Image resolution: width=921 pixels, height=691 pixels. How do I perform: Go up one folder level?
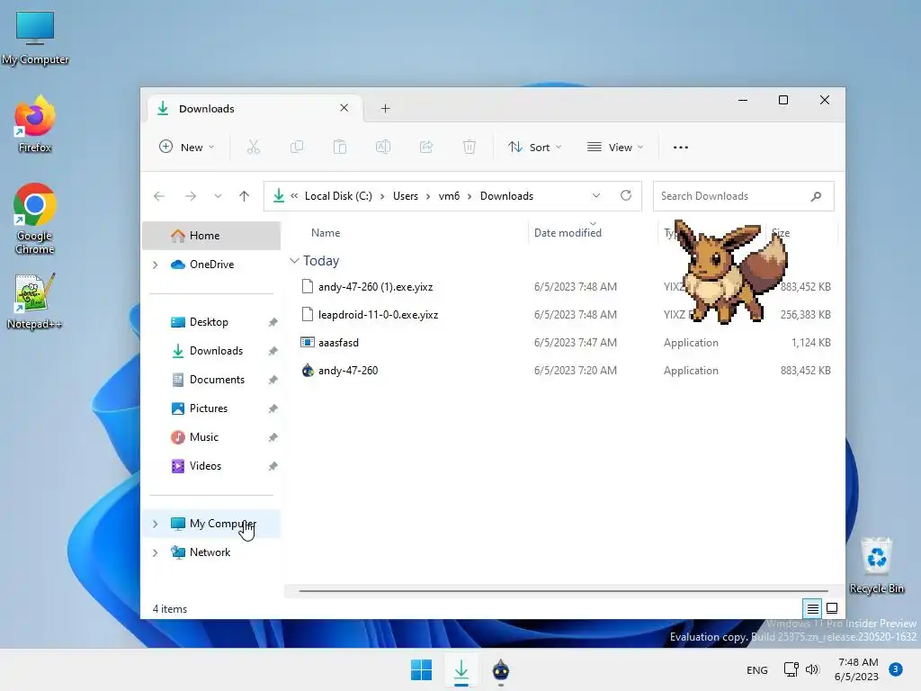[x=245, y=196]
